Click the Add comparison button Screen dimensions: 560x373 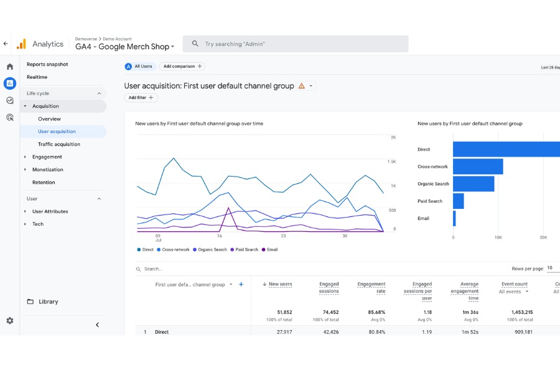pos(182,67)
